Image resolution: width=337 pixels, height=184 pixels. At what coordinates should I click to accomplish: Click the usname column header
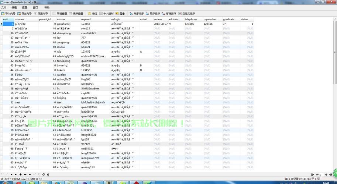[26, 19]
